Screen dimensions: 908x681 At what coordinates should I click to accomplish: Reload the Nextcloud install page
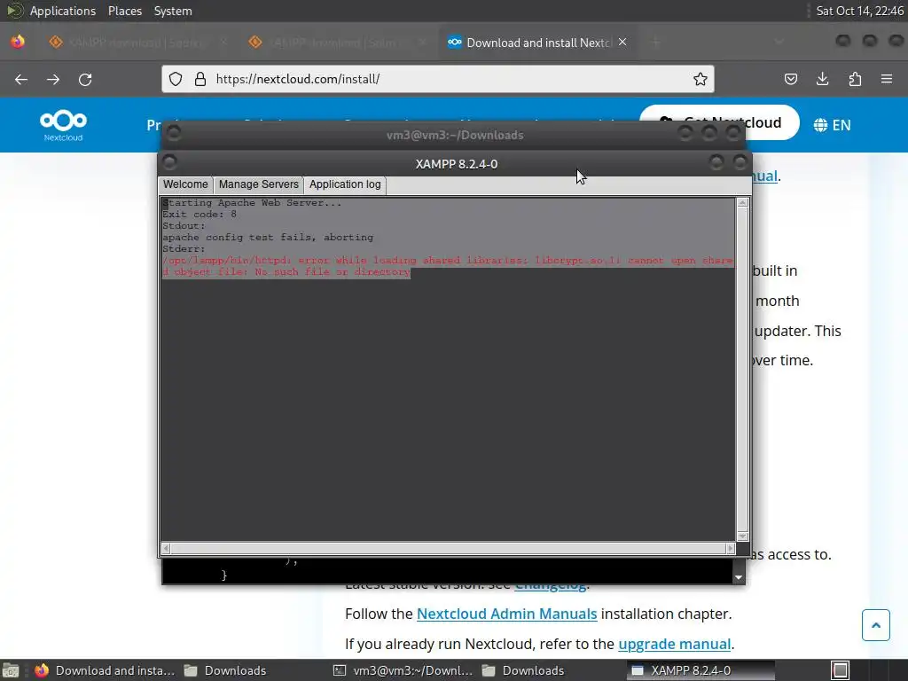tap(85, 79)
